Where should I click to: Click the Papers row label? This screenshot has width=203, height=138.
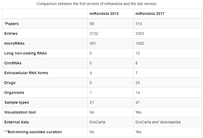(11, 24)
